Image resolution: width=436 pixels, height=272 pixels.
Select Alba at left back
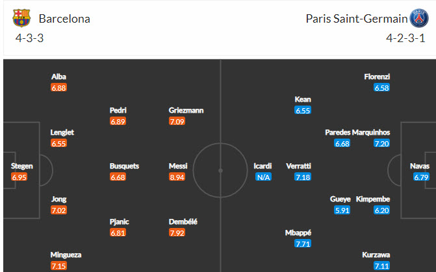click(x=58, y=77)
